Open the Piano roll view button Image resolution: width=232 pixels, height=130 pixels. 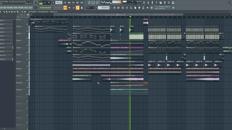(119, 8)
